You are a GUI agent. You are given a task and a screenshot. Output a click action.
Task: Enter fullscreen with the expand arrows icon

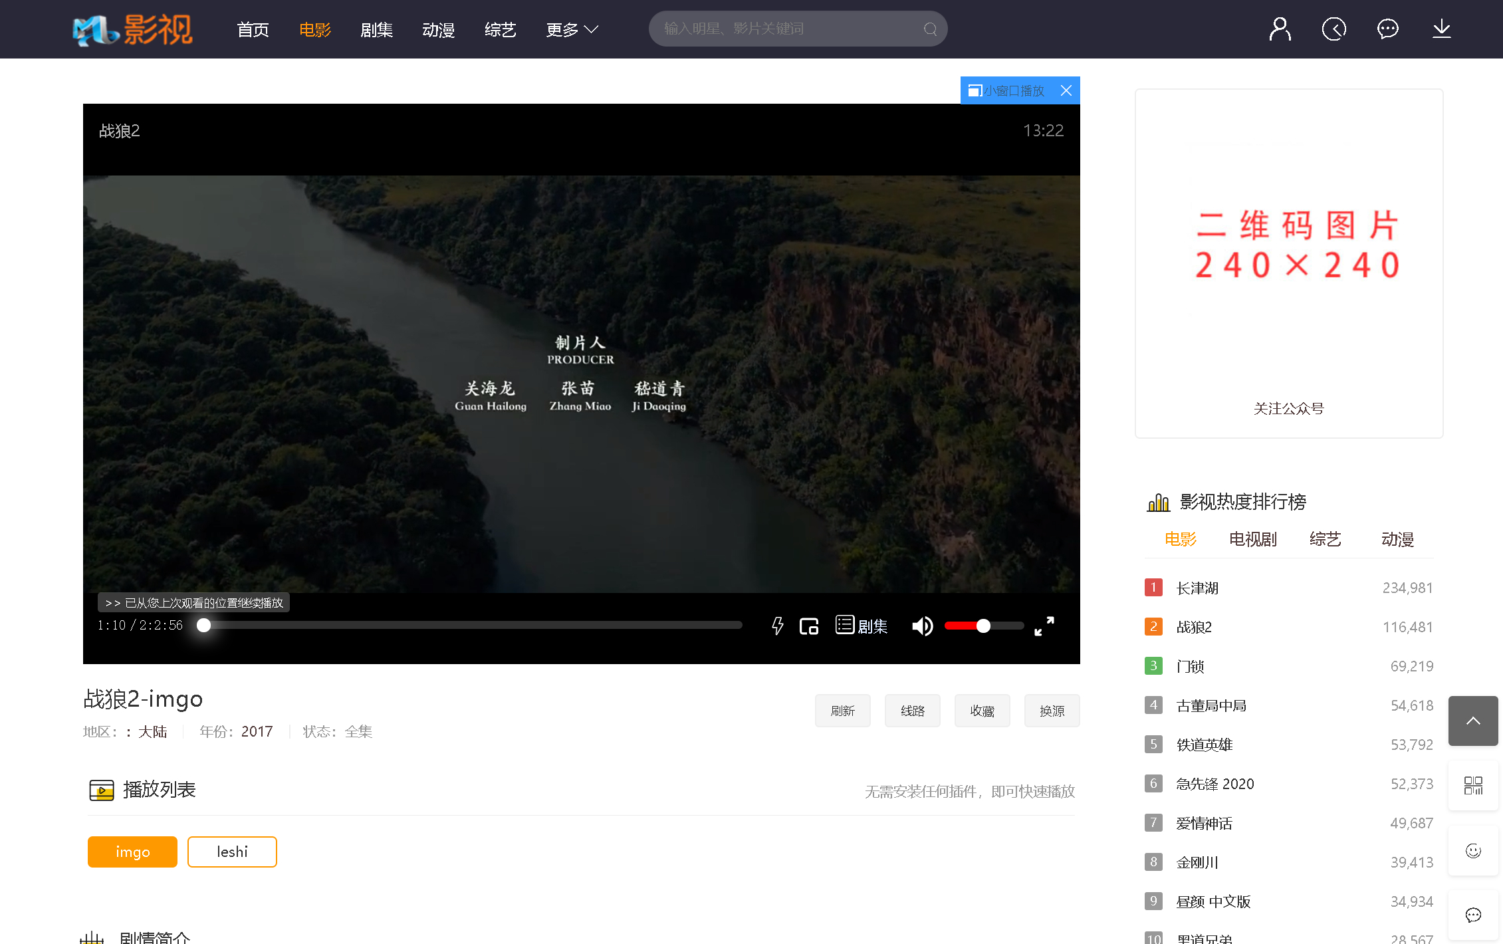coord(1044,626)
